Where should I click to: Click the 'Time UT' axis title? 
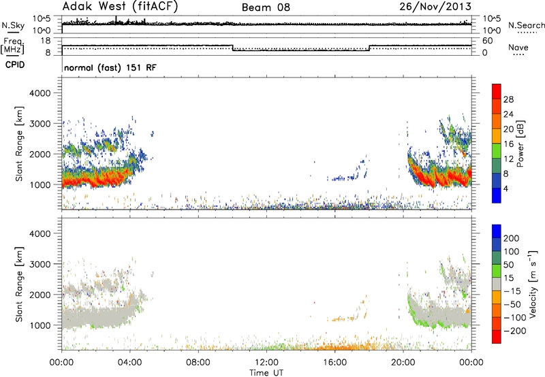point(266,373)
